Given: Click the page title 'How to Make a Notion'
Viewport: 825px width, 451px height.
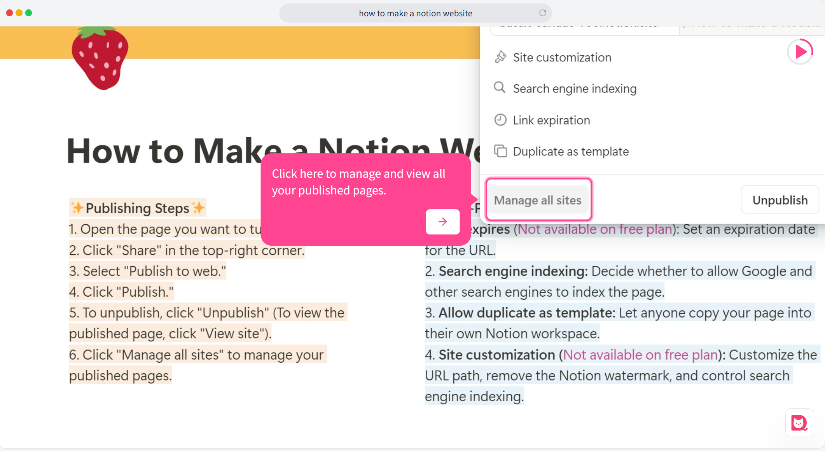Looking at the screenshot, I should click(249, 151).
